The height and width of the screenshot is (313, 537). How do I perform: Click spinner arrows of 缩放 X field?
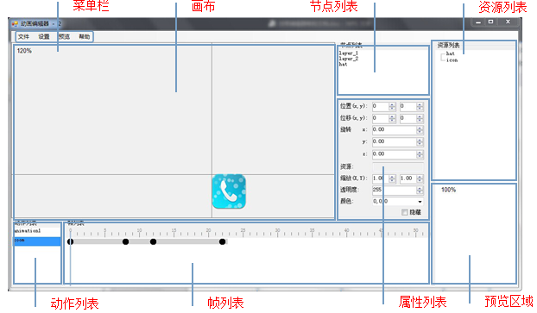[393, 178]
